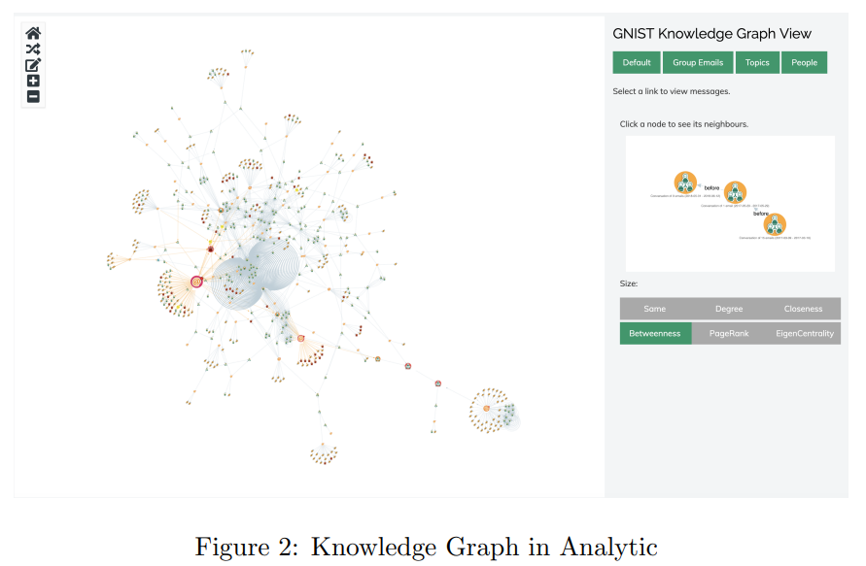Open the People view
Image resolution: width=866 pixels, height=566 pixels.
pyautogui.click(x=804, y=62)
